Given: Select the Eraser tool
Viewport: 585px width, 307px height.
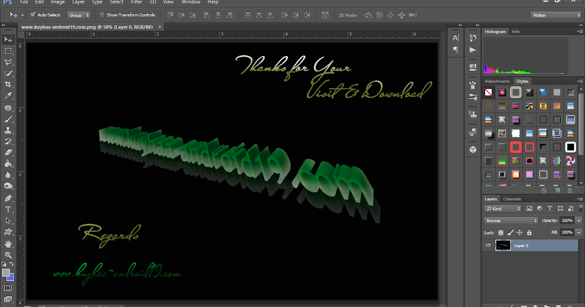Looking at the screenshot, I should coord(8,153).
